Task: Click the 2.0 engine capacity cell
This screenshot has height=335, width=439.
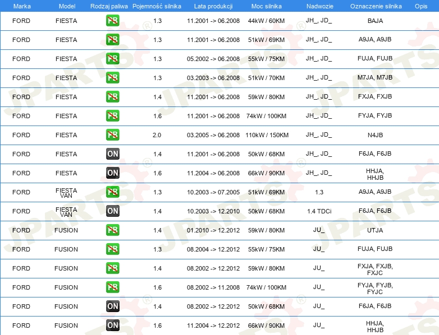Action: click(x=157, y=135)
